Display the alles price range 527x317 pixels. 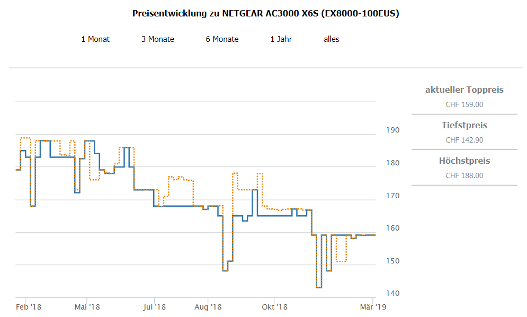pos(332,39)
